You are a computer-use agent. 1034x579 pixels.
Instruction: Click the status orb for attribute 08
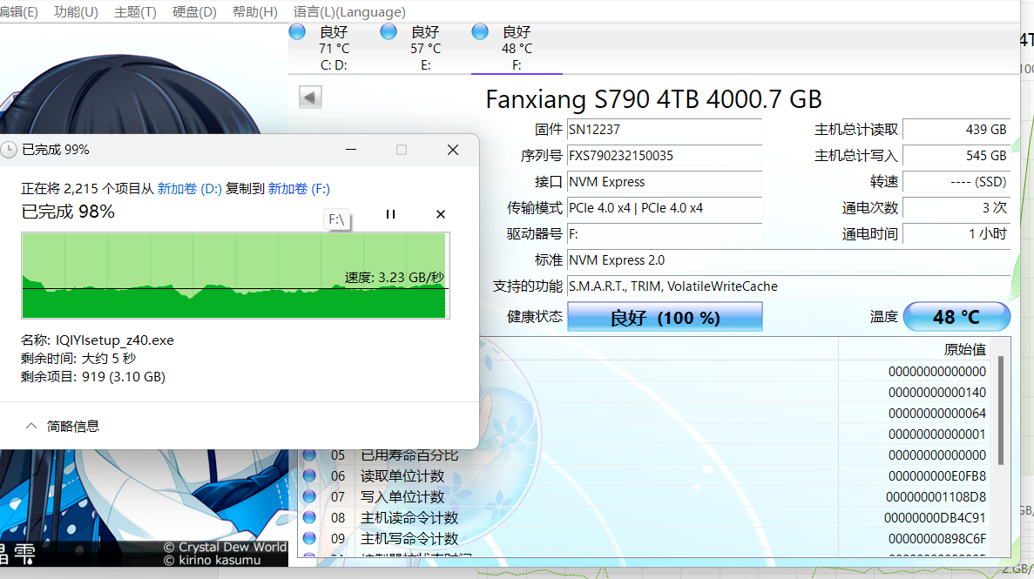click(x=309, y=518)
